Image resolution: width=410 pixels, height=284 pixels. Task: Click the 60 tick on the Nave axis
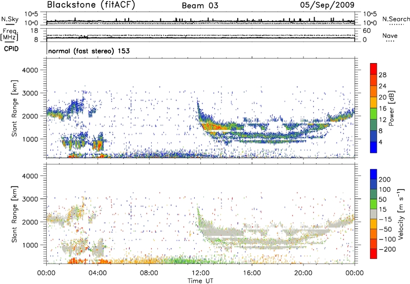point(366,31)
